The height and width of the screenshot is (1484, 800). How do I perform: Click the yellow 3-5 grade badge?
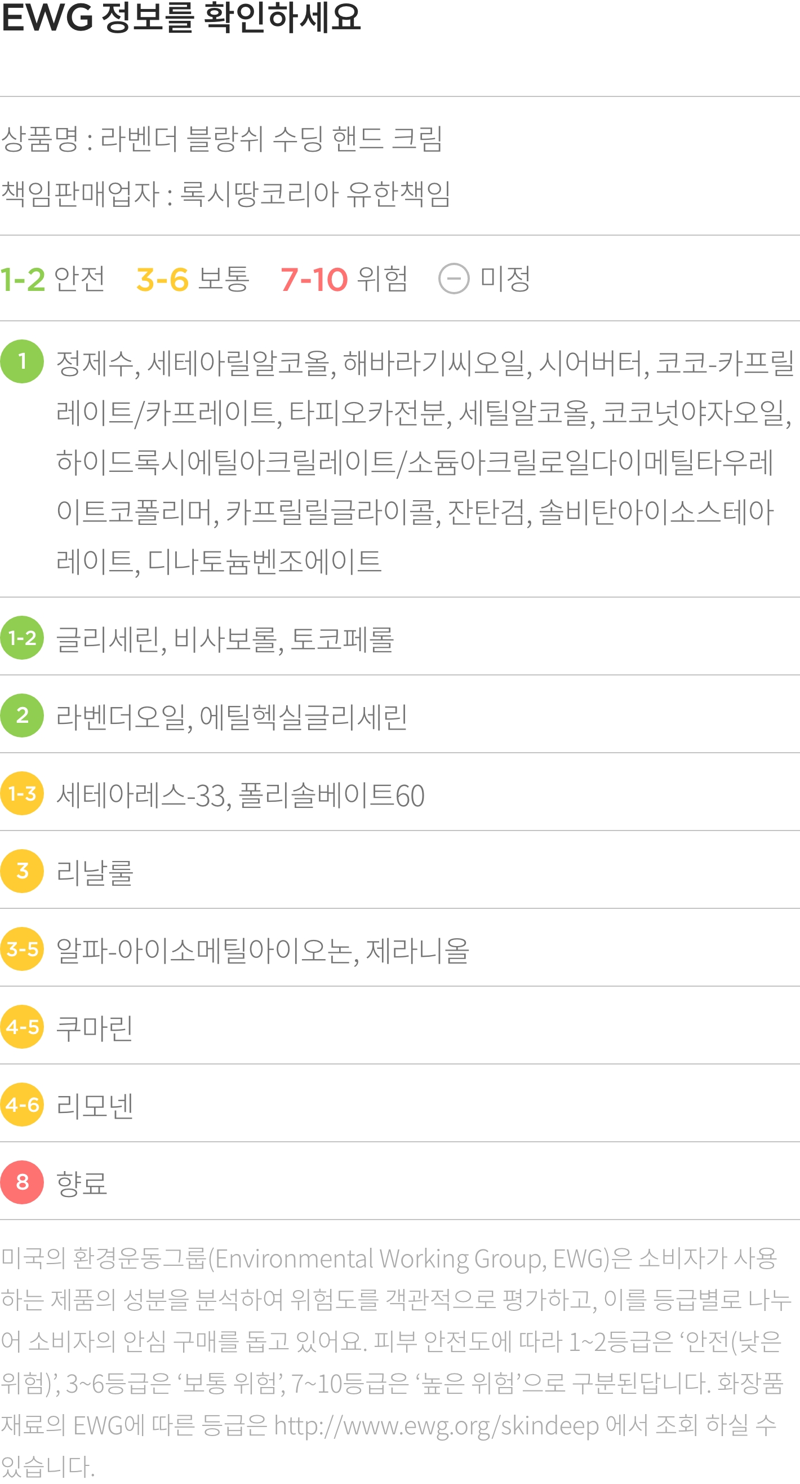tap(22, 949)
